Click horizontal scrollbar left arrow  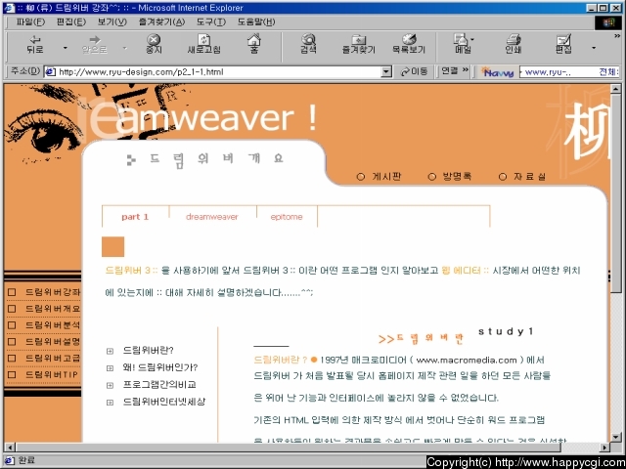9,448
